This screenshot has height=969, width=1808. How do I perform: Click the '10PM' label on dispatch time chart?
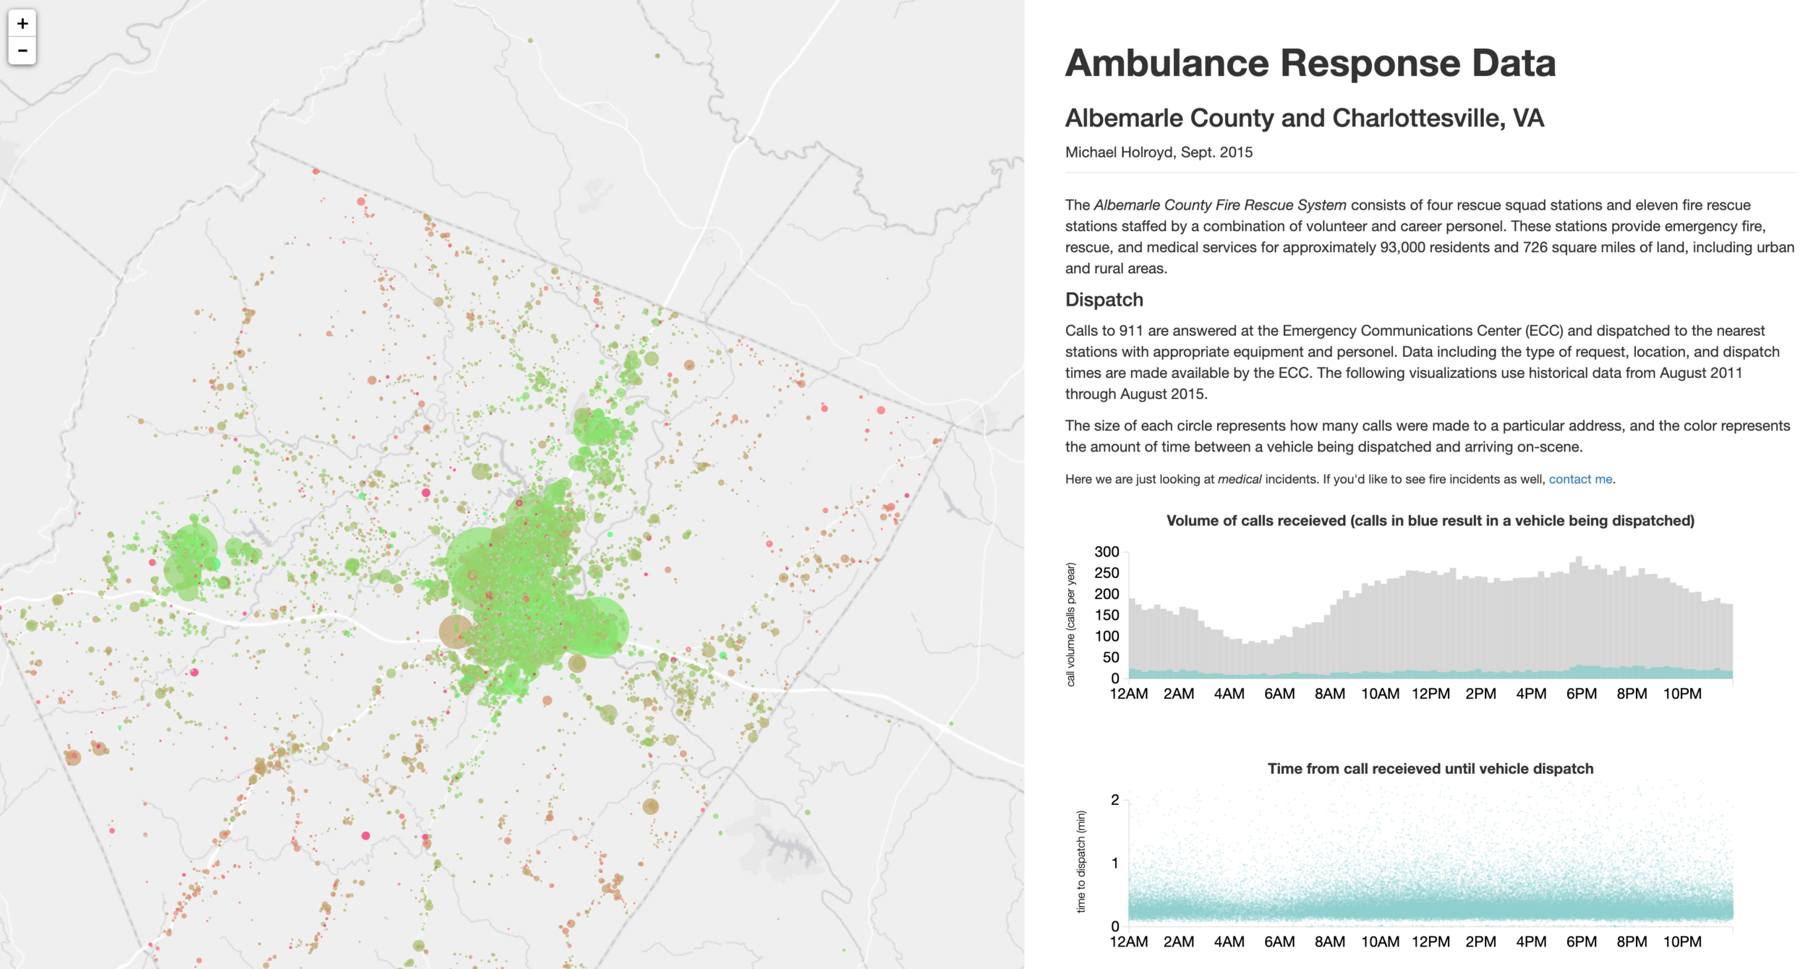1682,942
